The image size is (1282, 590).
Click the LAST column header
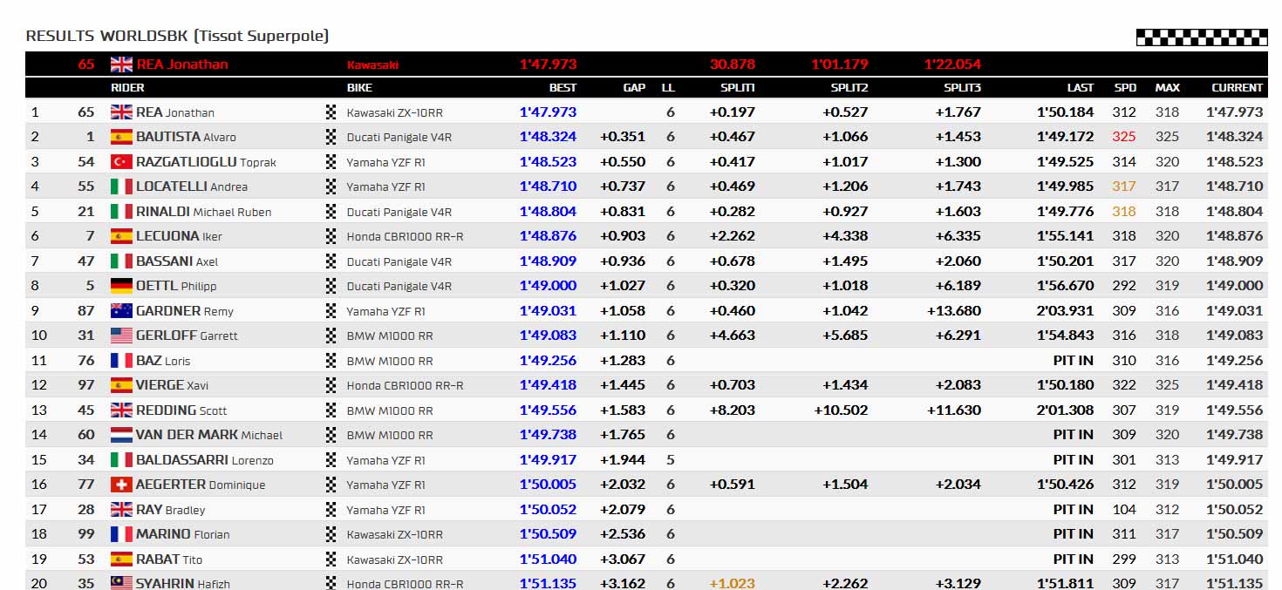click(1081, 87)
